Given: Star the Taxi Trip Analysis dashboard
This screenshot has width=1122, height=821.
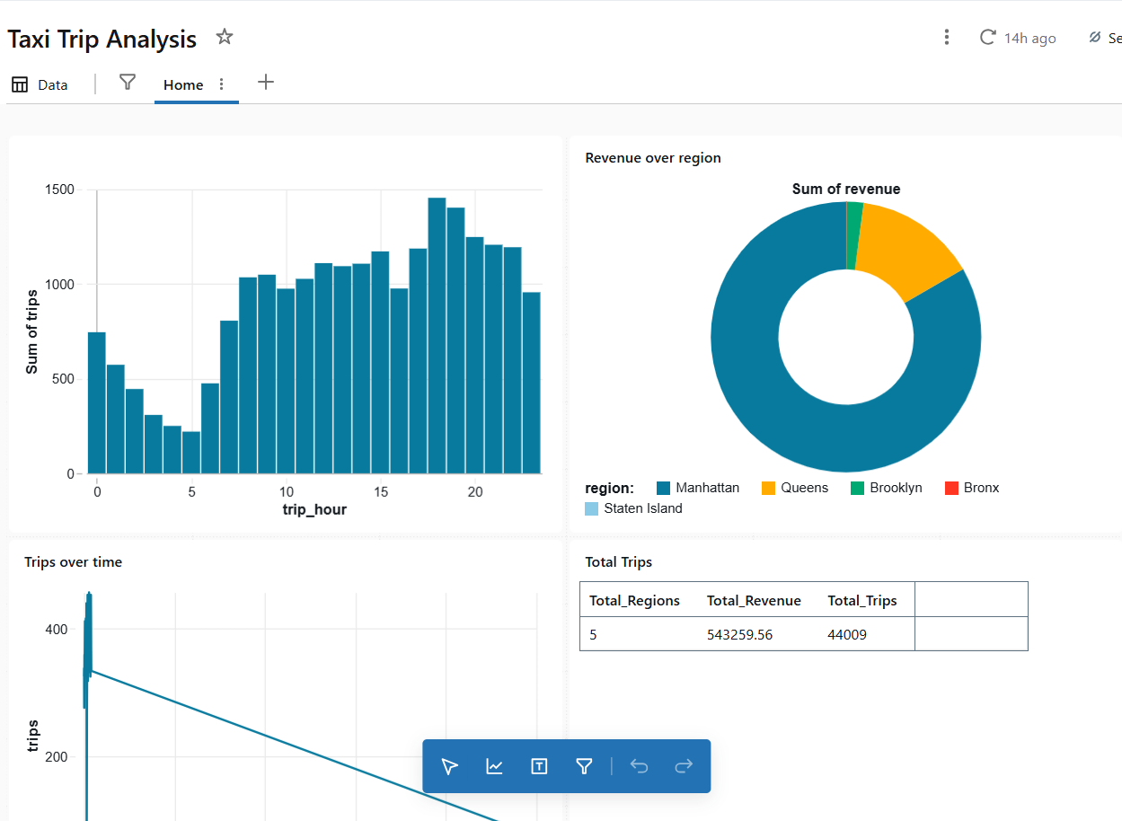Looking at the screenshot, I should (224, 37).
